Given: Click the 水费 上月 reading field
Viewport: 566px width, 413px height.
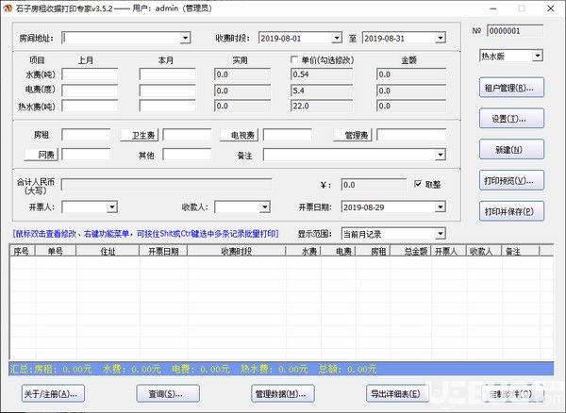Looking at the screenshot, I should 90,74.
